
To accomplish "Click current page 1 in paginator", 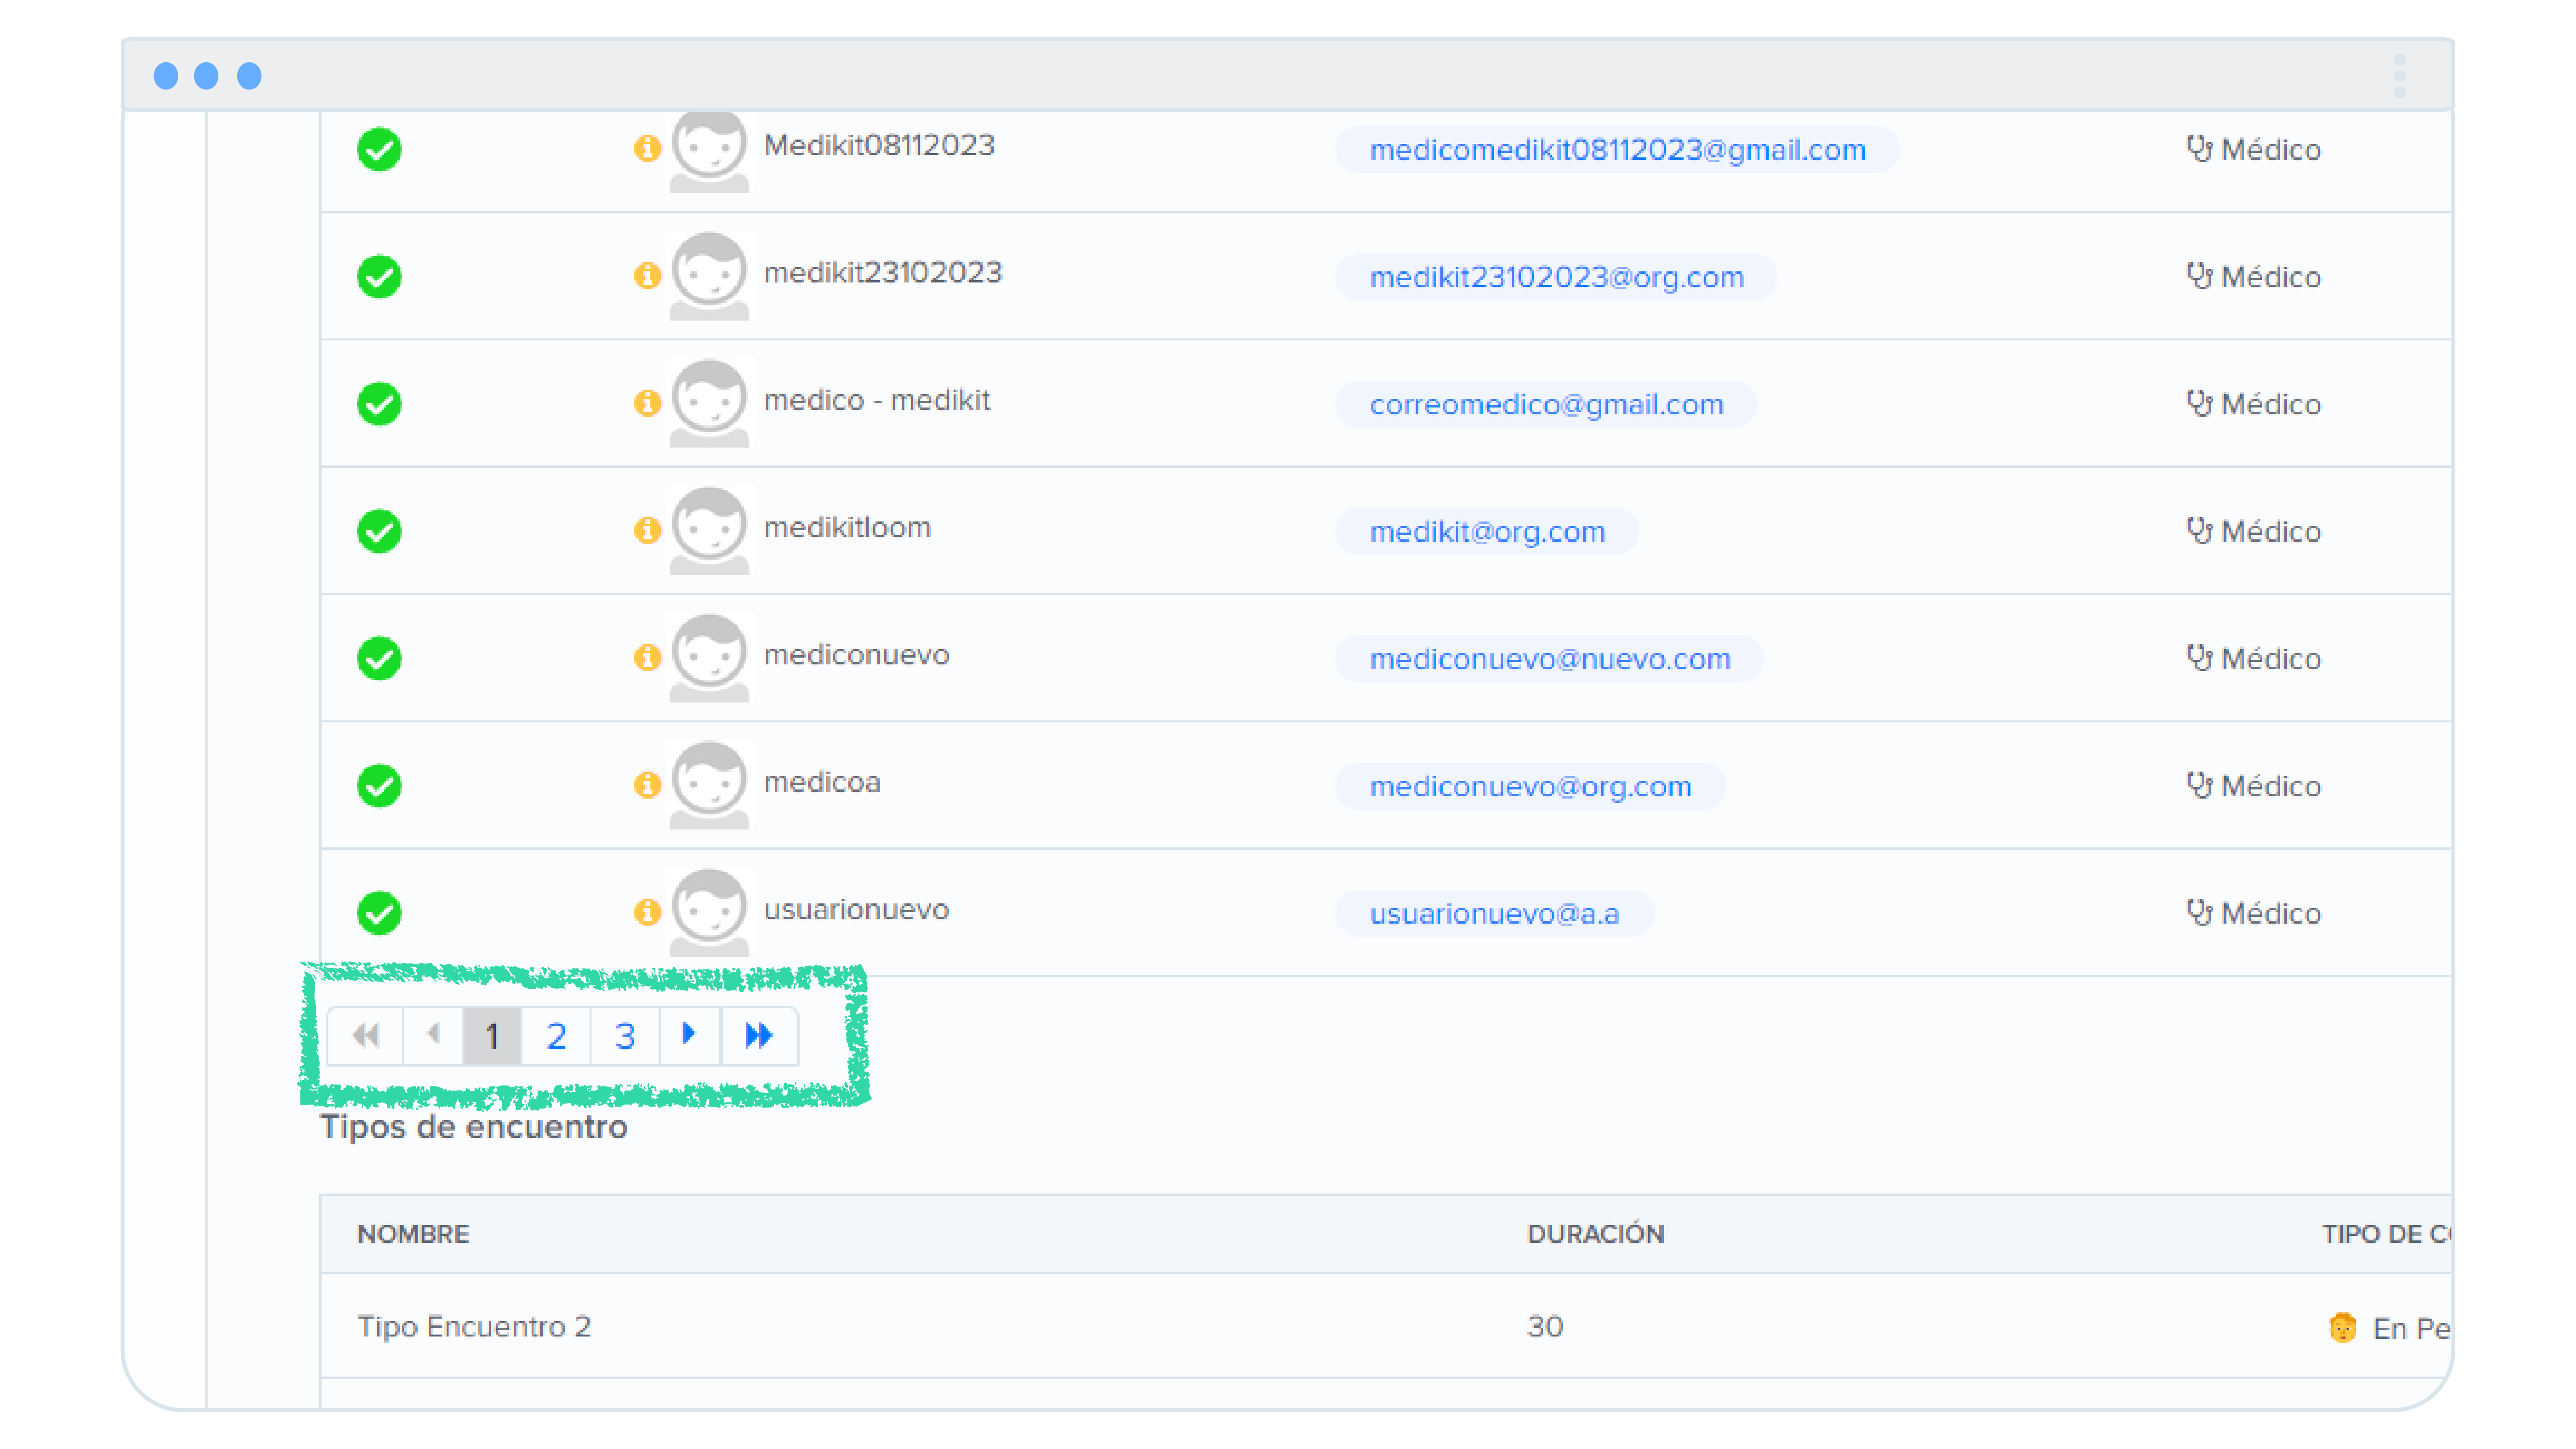I will click(x=492, y=1036).
